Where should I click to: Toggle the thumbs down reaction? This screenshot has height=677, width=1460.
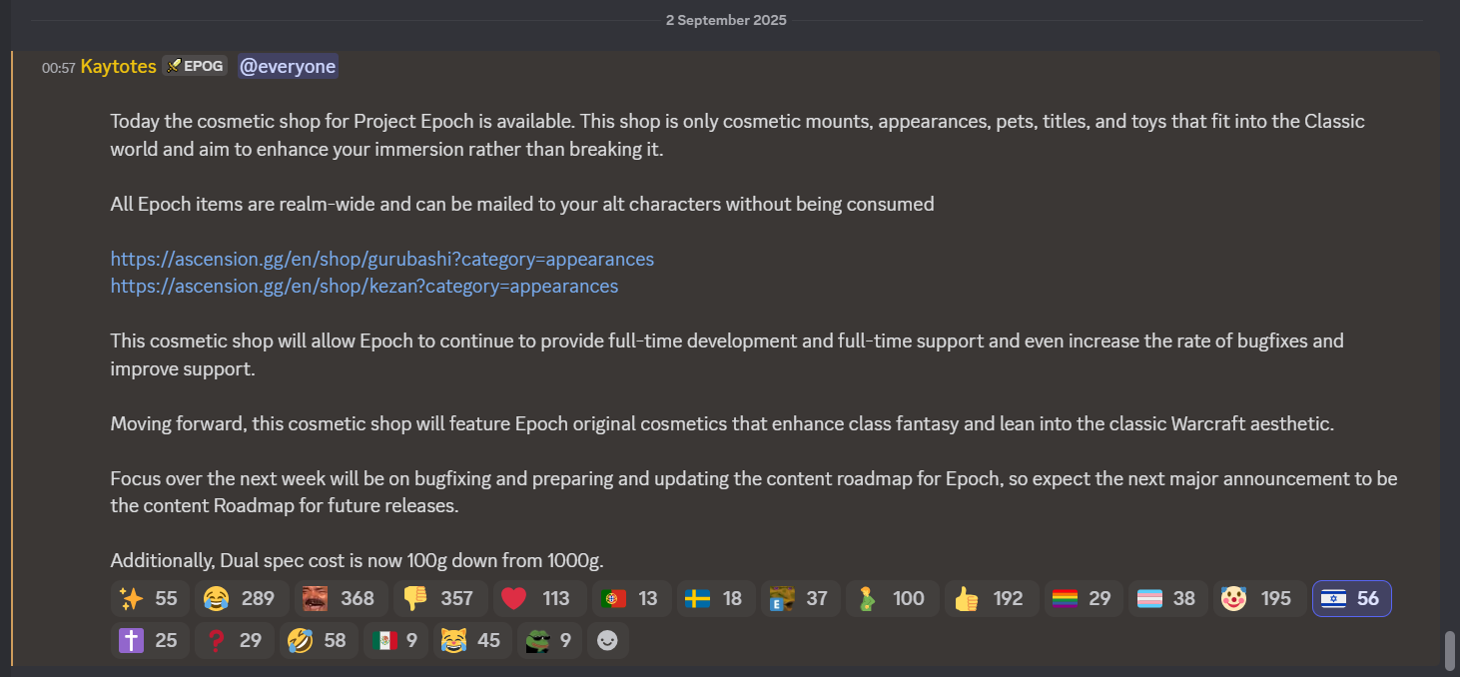[440, 598]
